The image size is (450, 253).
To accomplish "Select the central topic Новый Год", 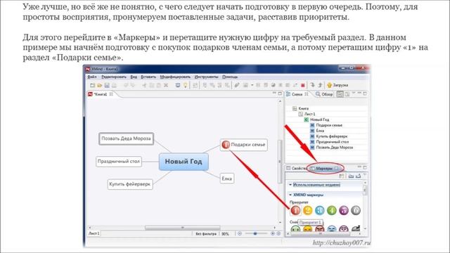I will (x=184, y=162).
